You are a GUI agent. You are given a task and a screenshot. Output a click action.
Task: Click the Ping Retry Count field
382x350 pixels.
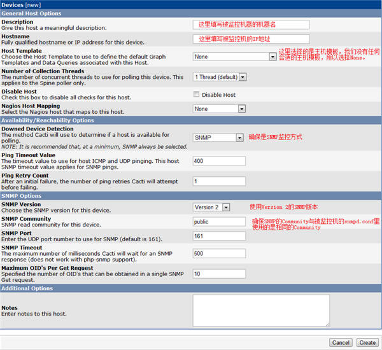click(219, 181)
